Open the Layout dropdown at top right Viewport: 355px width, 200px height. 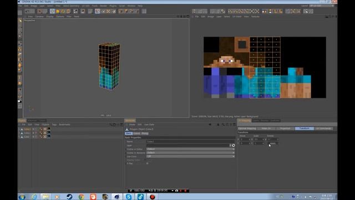click(x=322, y=6)
